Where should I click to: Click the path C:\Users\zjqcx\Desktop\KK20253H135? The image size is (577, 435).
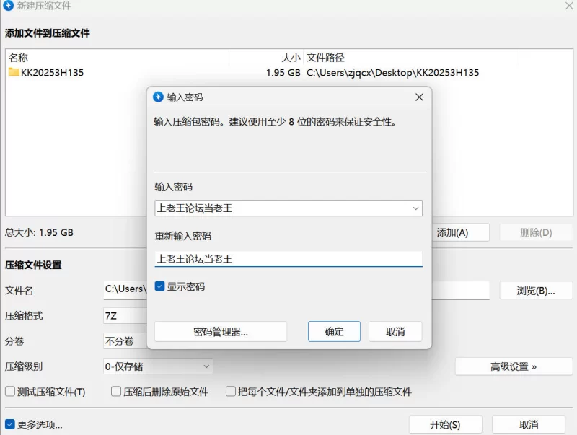tap(392, 72)
